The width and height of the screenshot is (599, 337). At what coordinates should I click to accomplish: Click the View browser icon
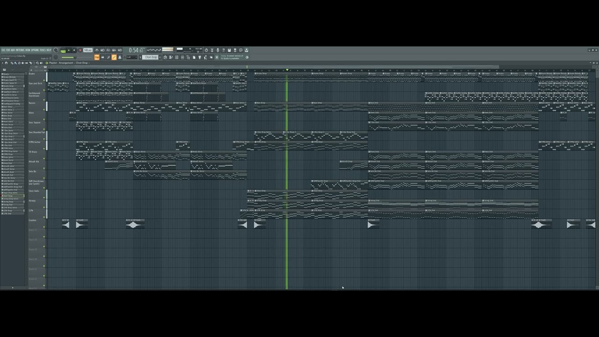[188, 57]
